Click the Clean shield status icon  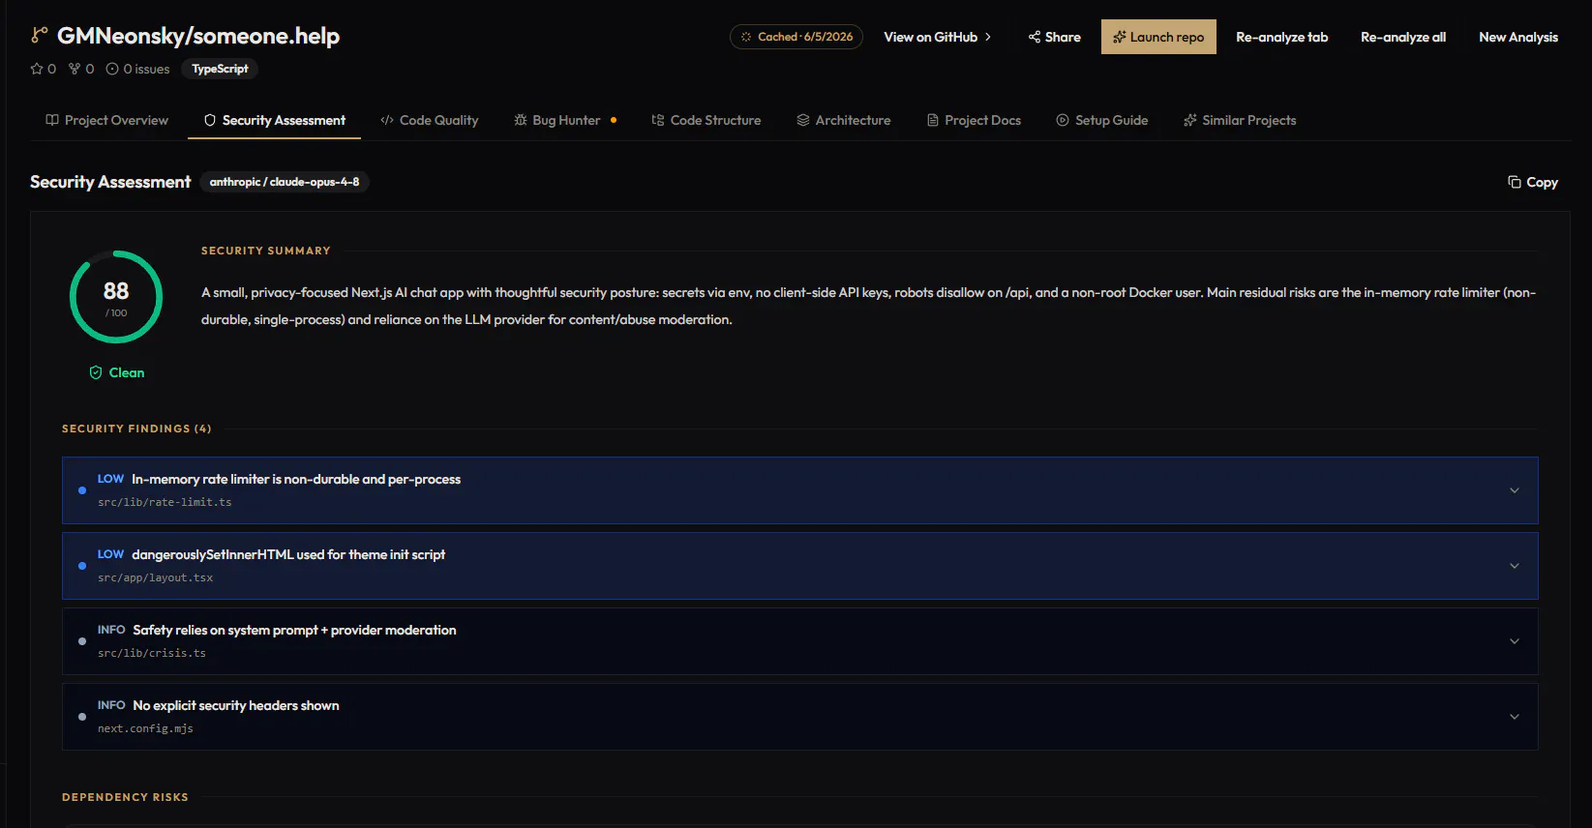pyautogui.click(x=96, y=372)
